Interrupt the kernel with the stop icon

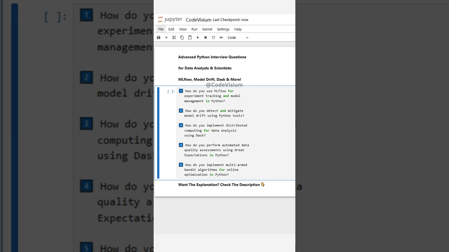[206, 37]
